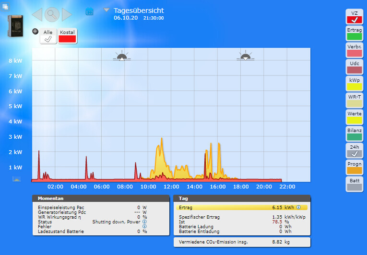Open the calendar date picker icon

[x=89, y=11]
